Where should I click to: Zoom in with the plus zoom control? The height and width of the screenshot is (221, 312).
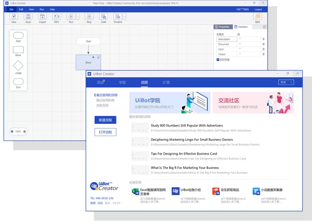pos(24,132)
